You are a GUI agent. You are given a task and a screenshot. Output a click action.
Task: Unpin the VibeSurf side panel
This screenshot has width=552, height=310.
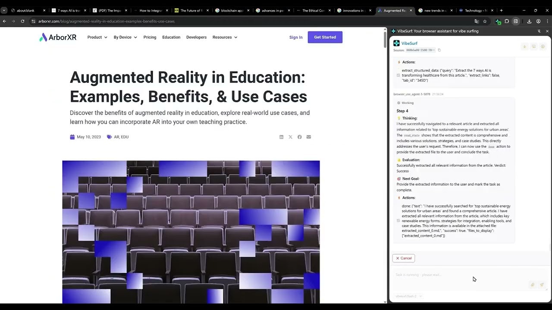tap(539, 31)
